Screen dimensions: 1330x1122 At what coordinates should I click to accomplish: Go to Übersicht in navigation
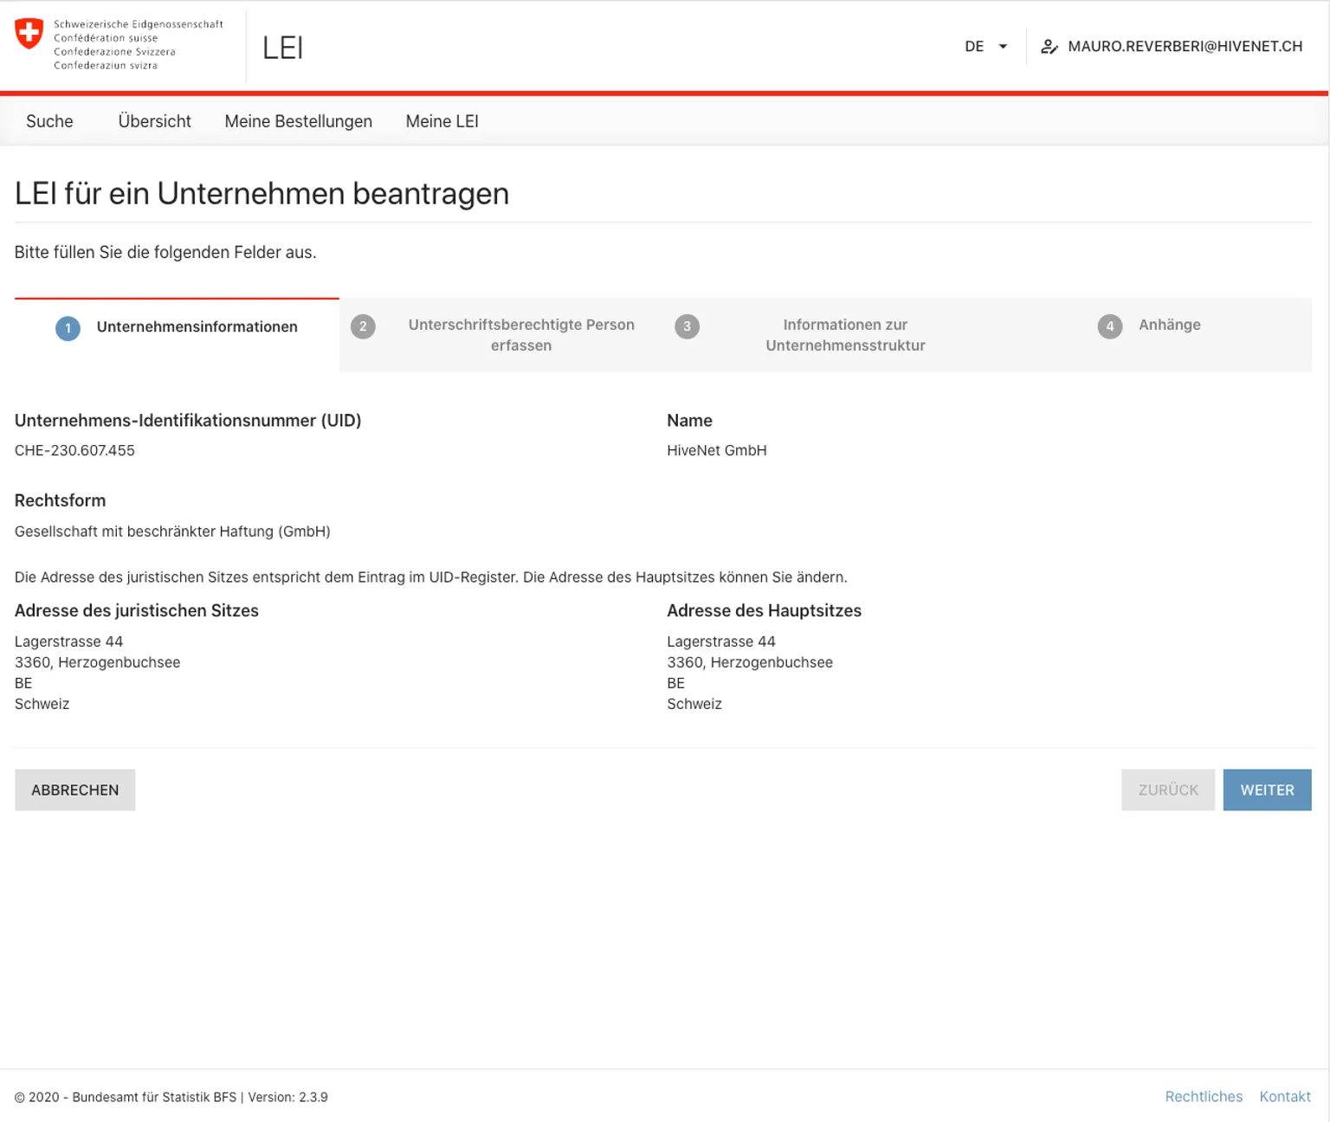click(x=154, y=121)
